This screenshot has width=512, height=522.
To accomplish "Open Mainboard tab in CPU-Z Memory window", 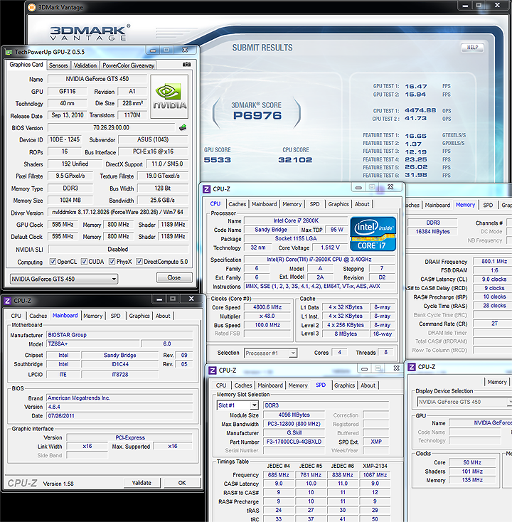I will tap(438, 205).
